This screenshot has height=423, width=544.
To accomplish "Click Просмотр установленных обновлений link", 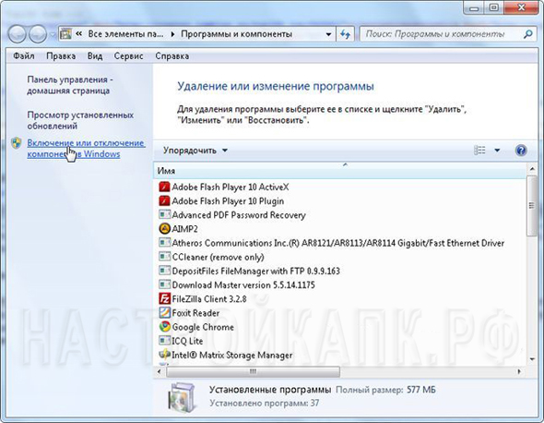I will click(80, 120).
